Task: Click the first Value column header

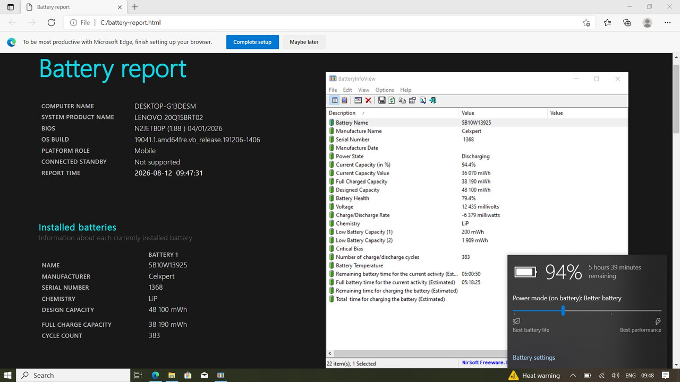Action: click(x=503, y=113)
